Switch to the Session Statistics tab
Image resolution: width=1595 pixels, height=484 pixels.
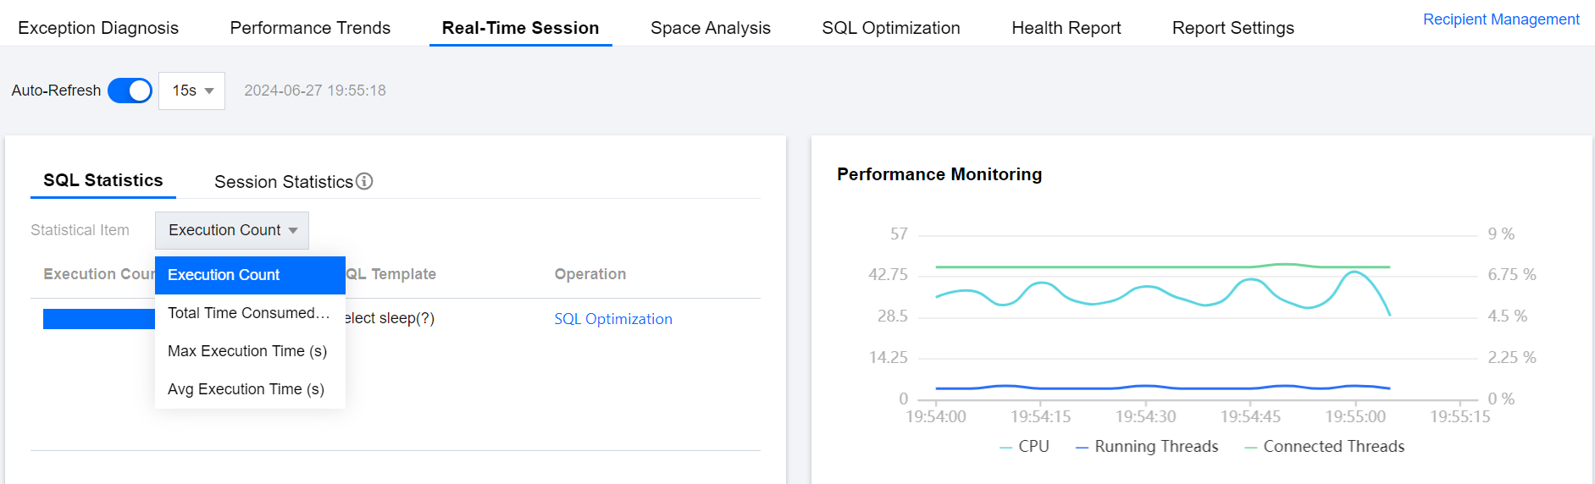283,182
